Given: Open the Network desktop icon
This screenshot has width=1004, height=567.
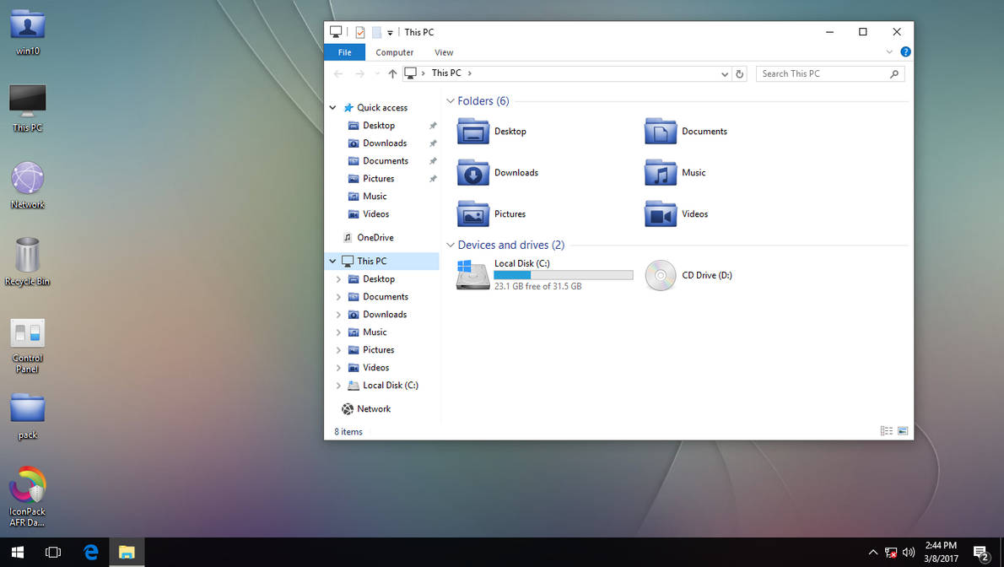Looking at the screenshot, I should (28, 185).
